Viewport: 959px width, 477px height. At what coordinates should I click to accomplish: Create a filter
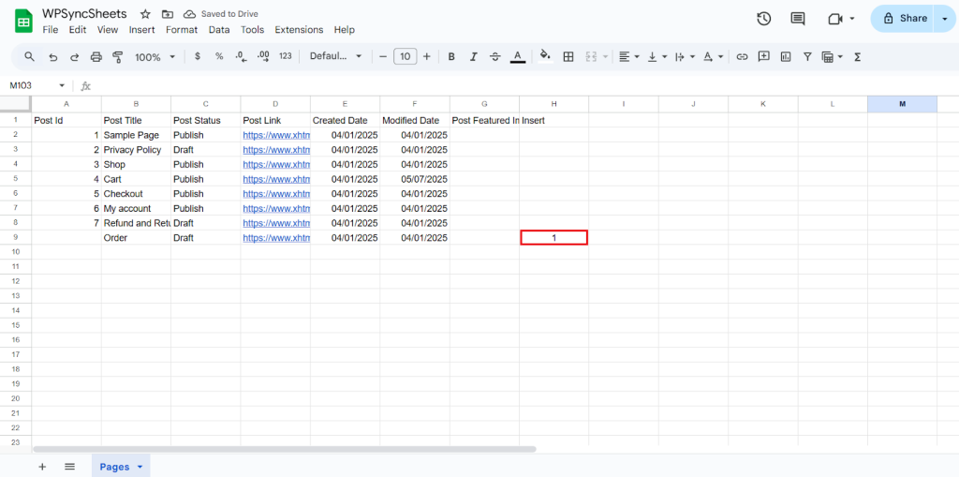coord(807,57)
